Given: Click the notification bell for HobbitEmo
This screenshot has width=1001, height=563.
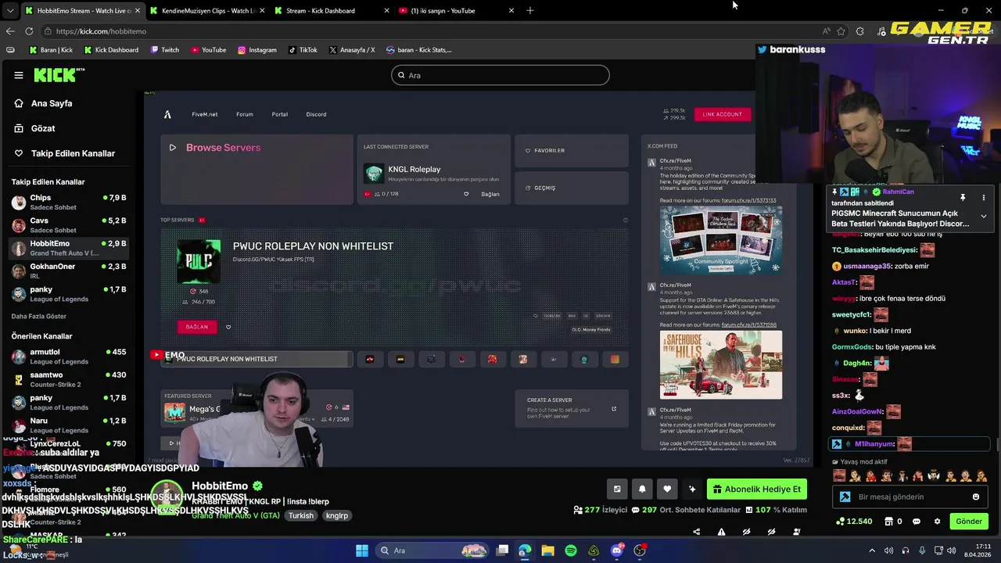Looking at the screenshot, I should click(x=642, y=489).
